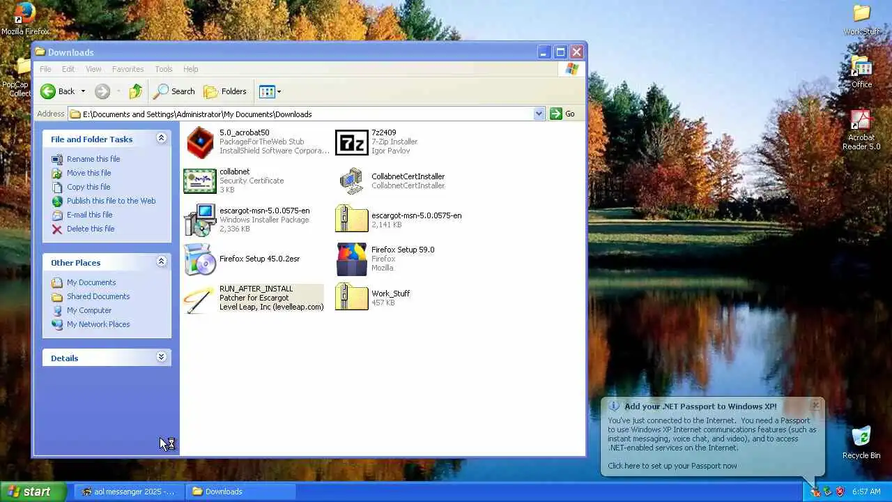This screenshot has width=892, height=502.
Task: Click the Go button
Action: 563,114
